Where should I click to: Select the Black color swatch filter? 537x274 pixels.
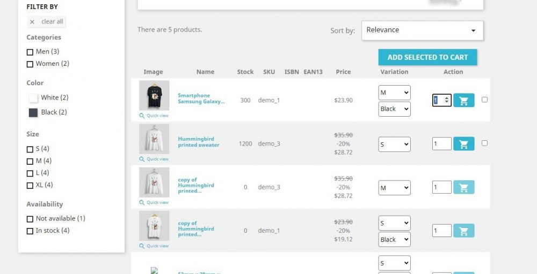click(33, 112)
